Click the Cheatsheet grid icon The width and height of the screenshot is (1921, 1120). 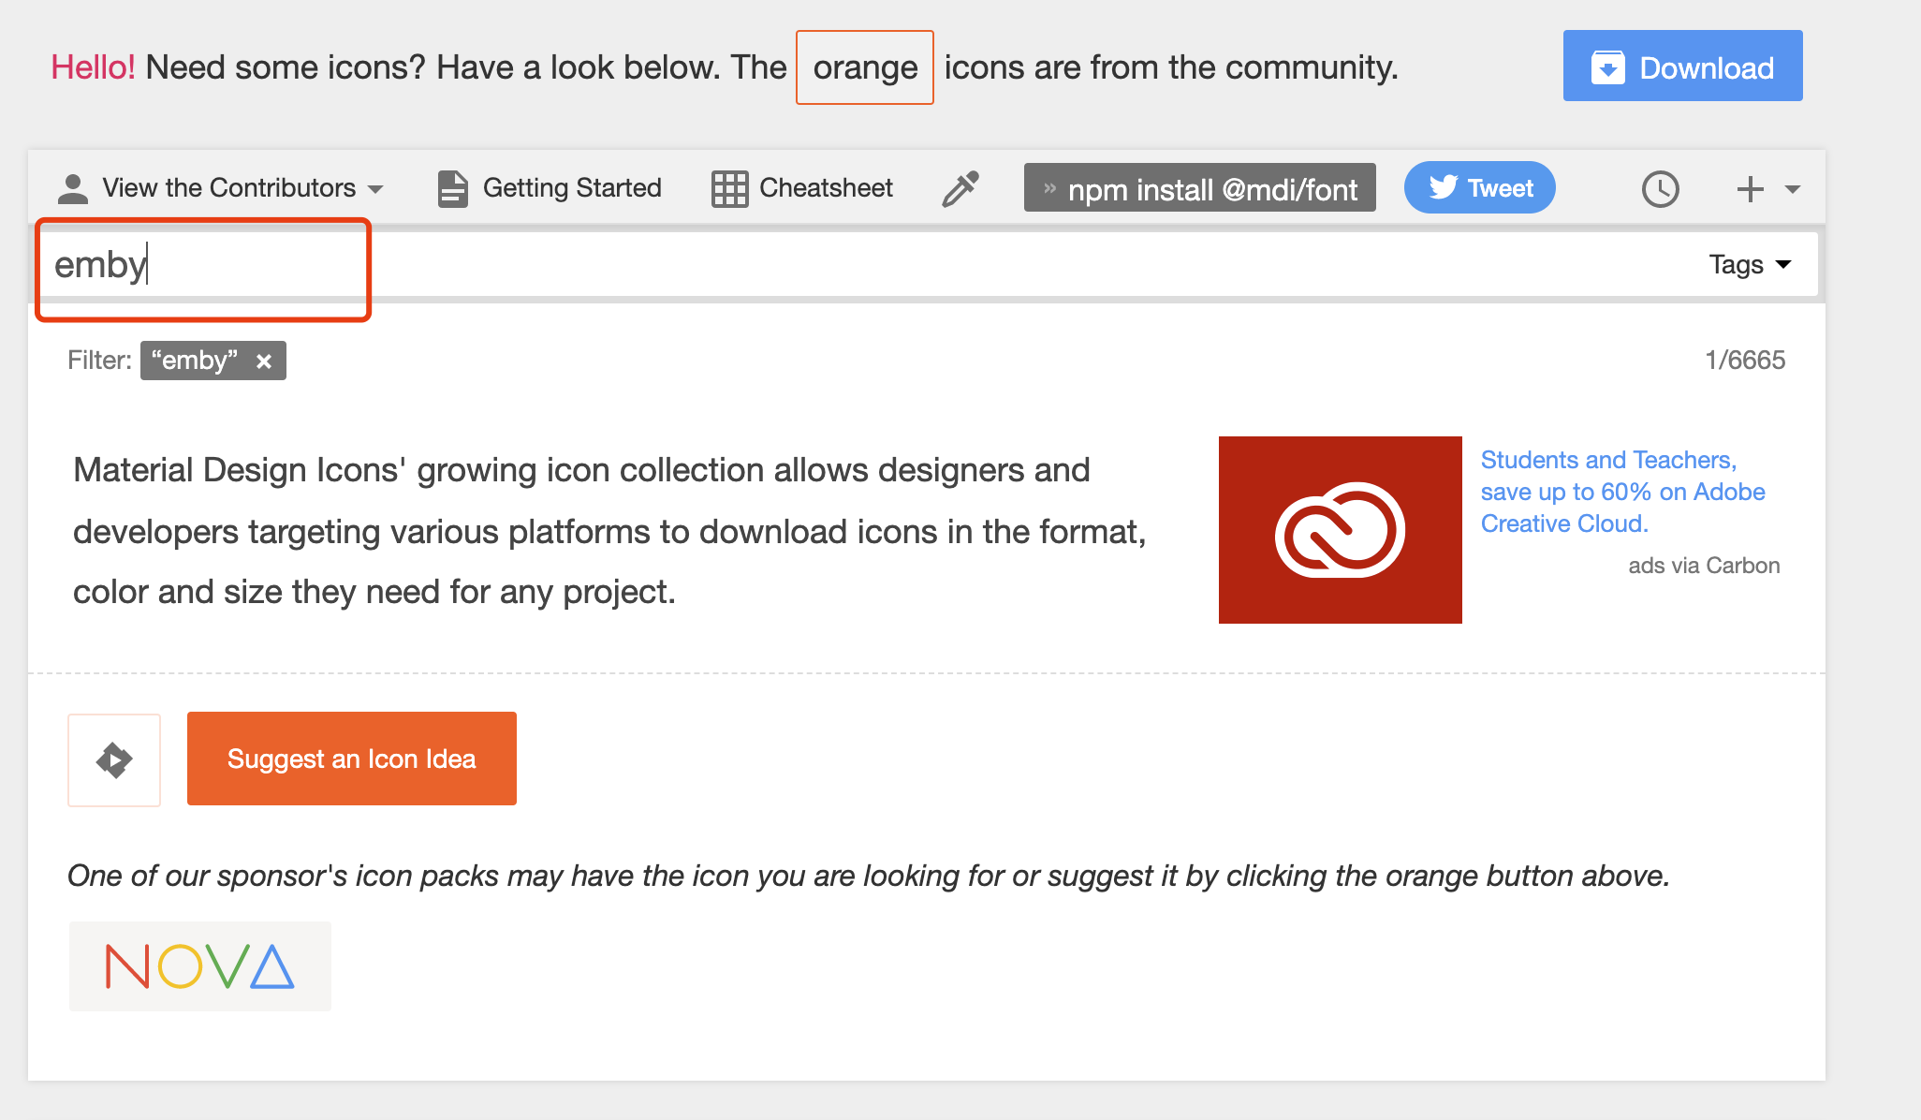coord(729,188)
